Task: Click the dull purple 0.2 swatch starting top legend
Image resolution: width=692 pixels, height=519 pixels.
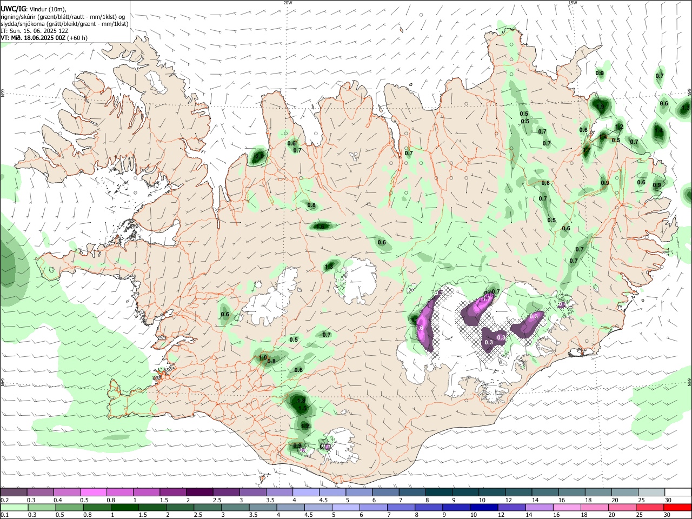Action: pyautogui.click(x=14, y=492)
